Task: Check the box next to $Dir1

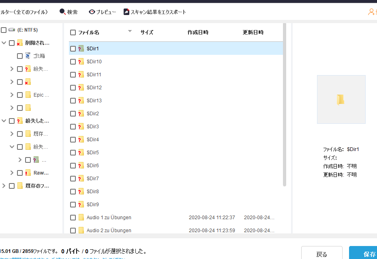Action: pos(73,49)
